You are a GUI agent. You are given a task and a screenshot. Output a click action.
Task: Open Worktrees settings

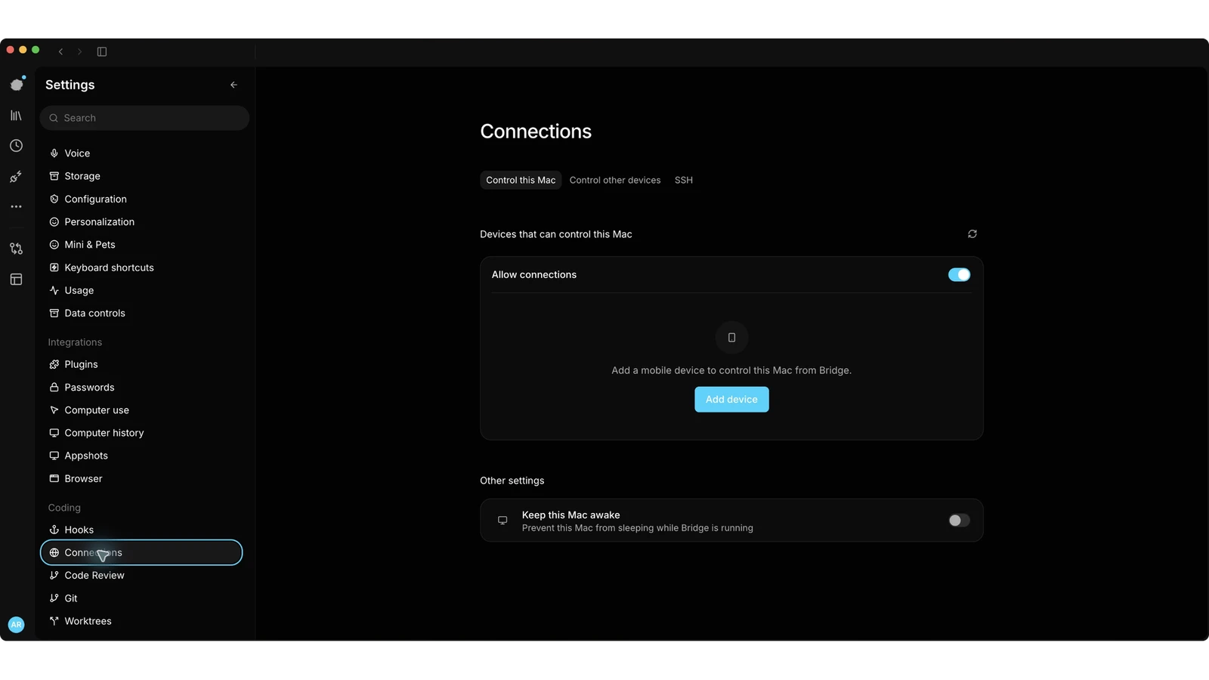click(x=141, y=621)
